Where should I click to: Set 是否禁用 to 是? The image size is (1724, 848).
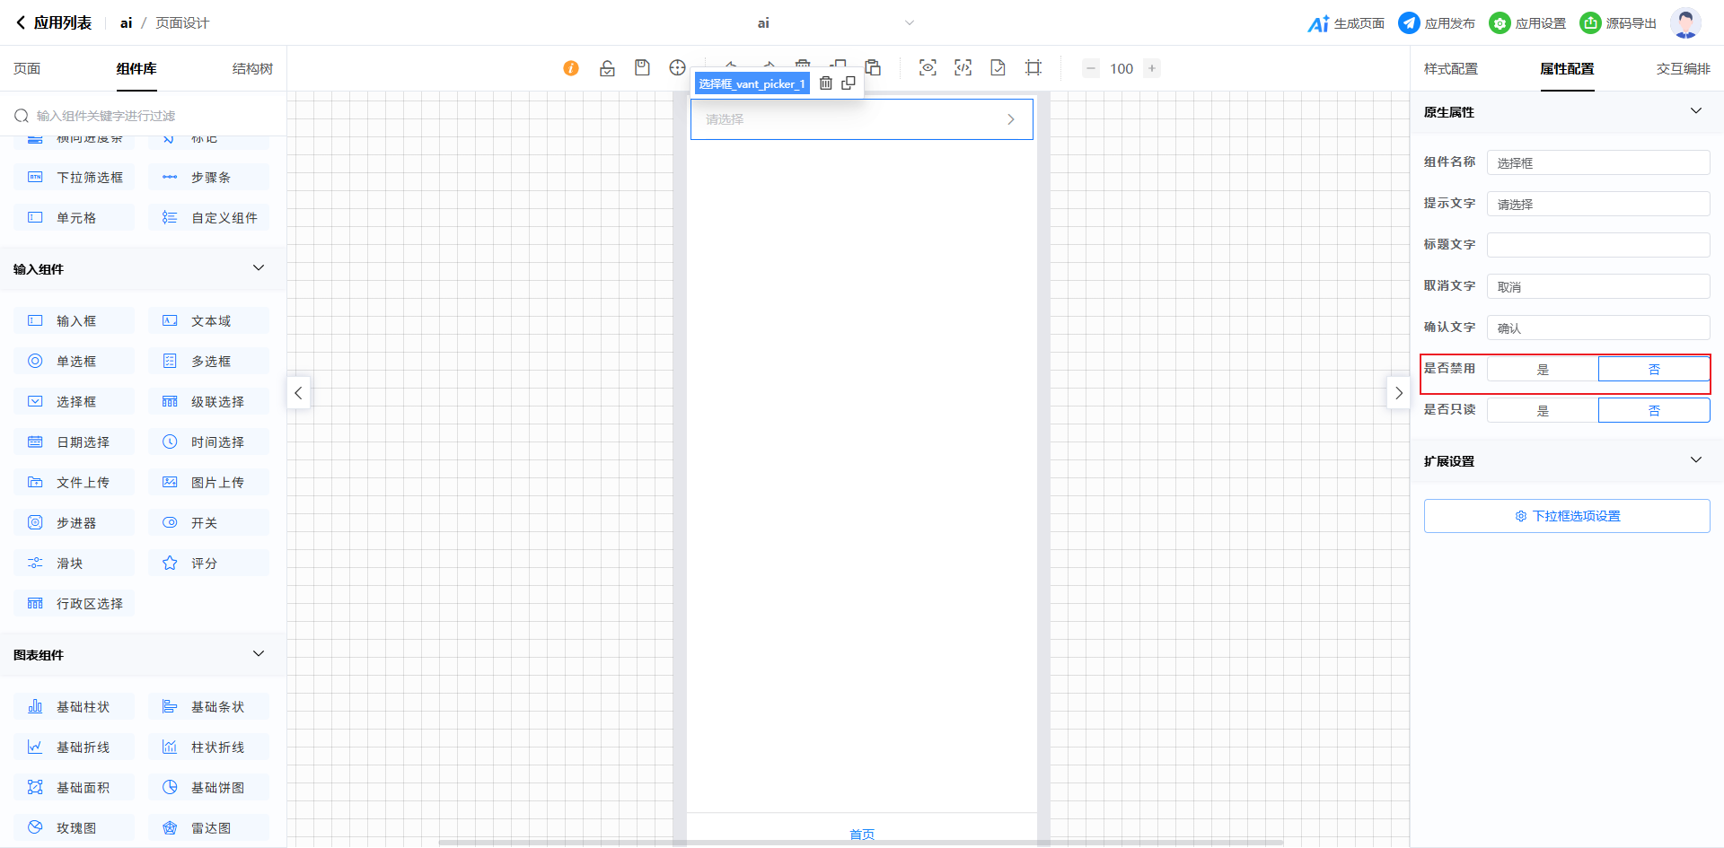click(x=1543, y=370)
